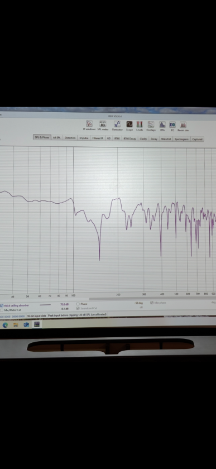The width and height of the screenshot is (216, 469).
Task: Click the horizontal graph scrollbar
Action: point(152,299)
